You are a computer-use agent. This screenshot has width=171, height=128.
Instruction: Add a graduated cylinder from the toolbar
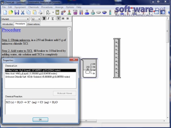coord(110,12)
